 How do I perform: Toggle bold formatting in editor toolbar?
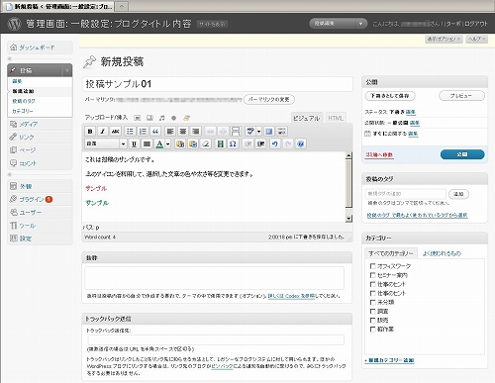(90, 132)
